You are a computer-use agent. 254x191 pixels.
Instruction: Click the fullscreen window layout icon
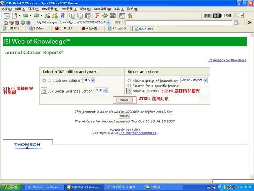[x=113, y=16]
